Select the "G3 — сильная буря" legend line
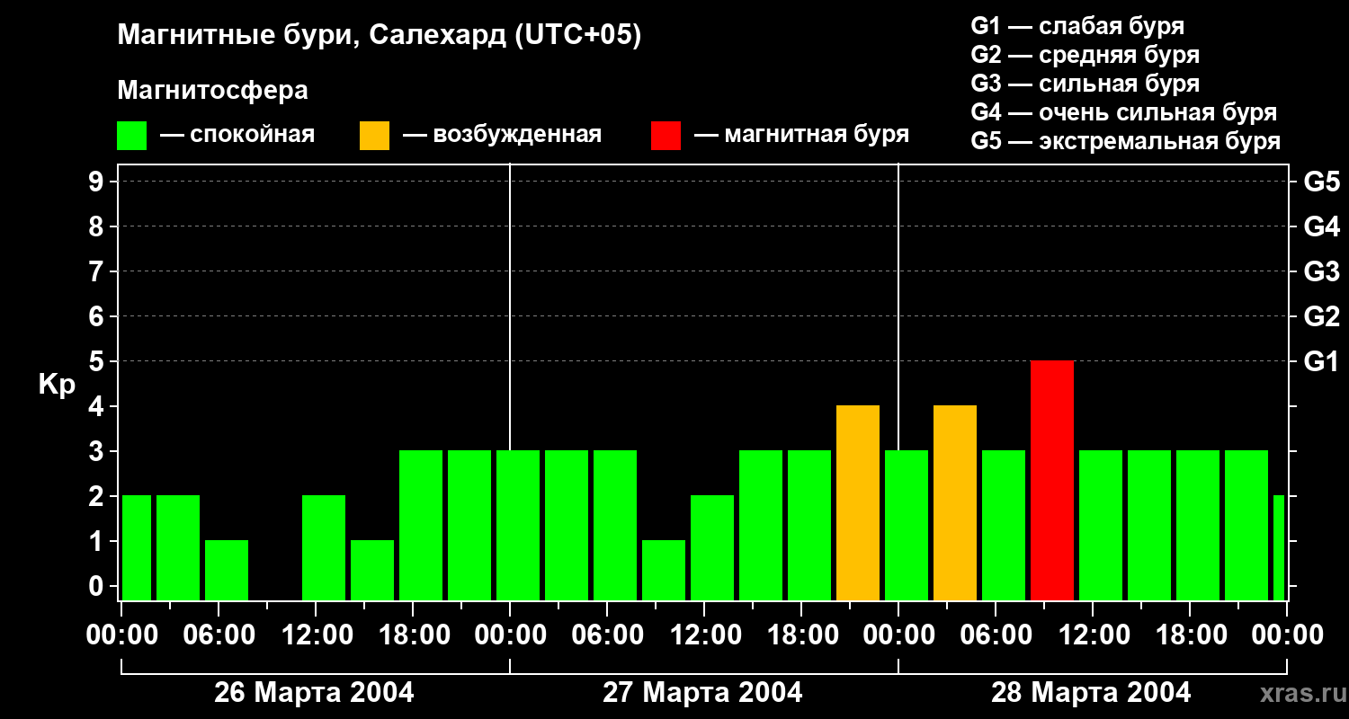This screenshot has width=1349, height=719. (x=1085, y=84)
